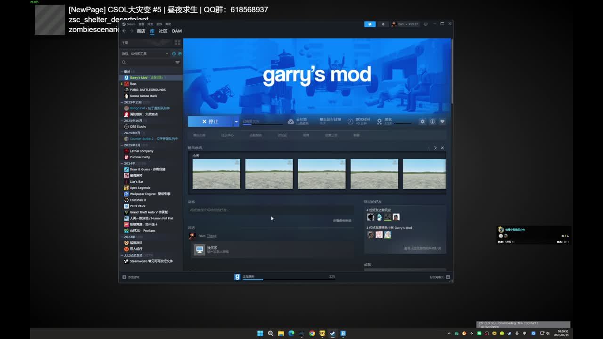Collapse the 2025年11月 library group
Screen dimensions: 603x339
pyautogui.click(x=122, y=102)
